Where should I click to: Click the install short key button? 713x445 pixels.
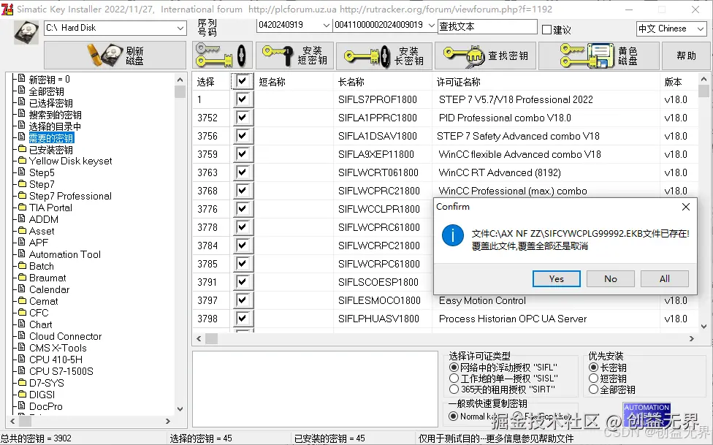[x=294, y=56]
